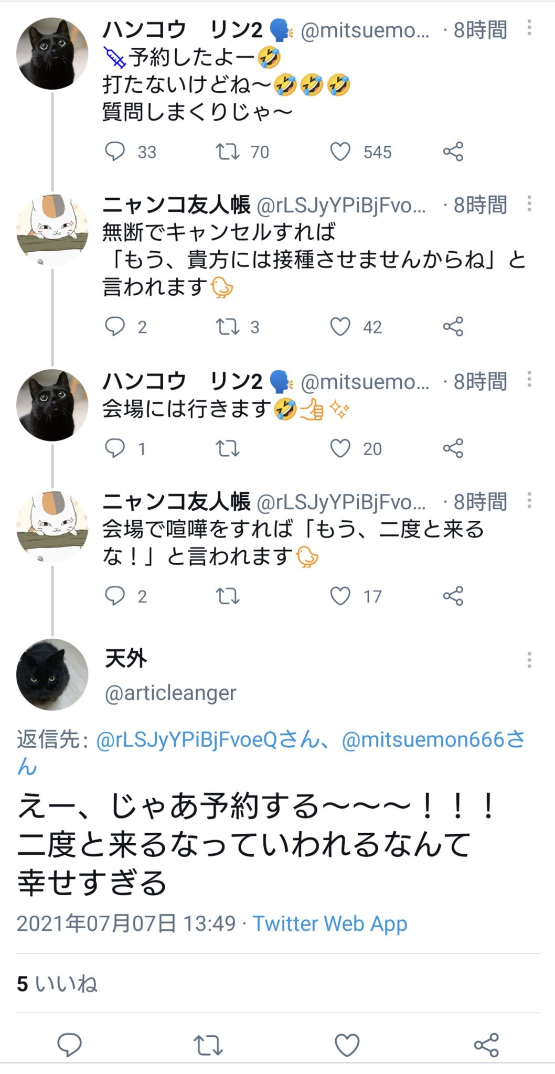Retweet the main 天外 tweet
Viewport: 555px width, 1074px height.
208,1044
